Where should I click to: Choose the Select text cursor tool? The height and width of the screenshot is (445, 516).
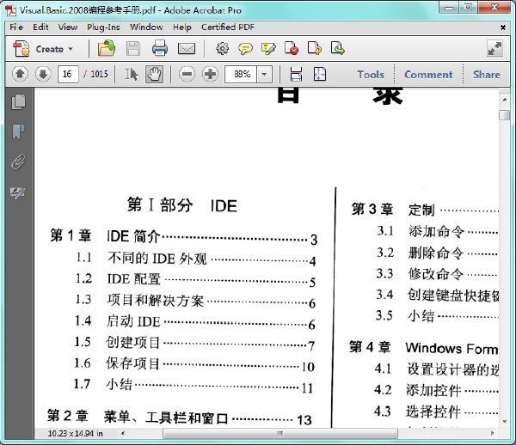tap(132, 74)
